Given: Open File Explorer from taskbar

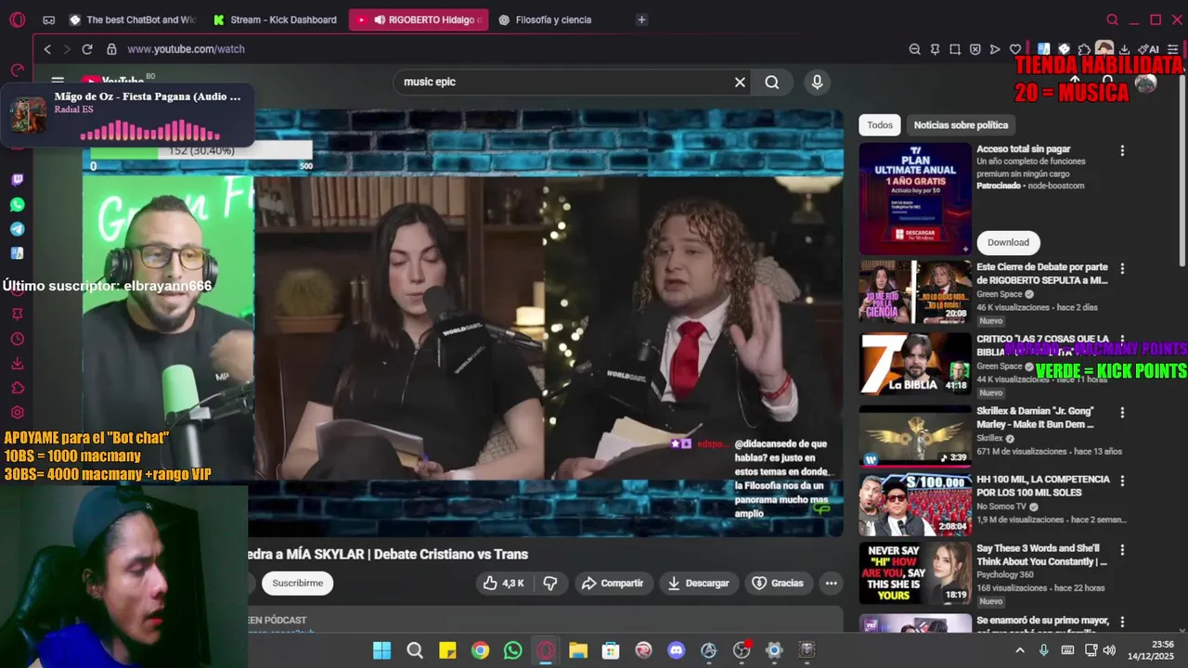Looking at the screenshot, I should click(x=578, y=650).
